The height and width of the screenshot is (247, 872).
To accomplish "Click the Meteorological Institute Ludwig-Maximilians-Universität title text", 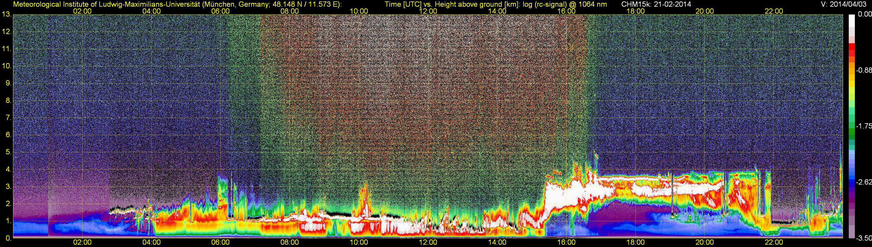I will coord(177,4).
